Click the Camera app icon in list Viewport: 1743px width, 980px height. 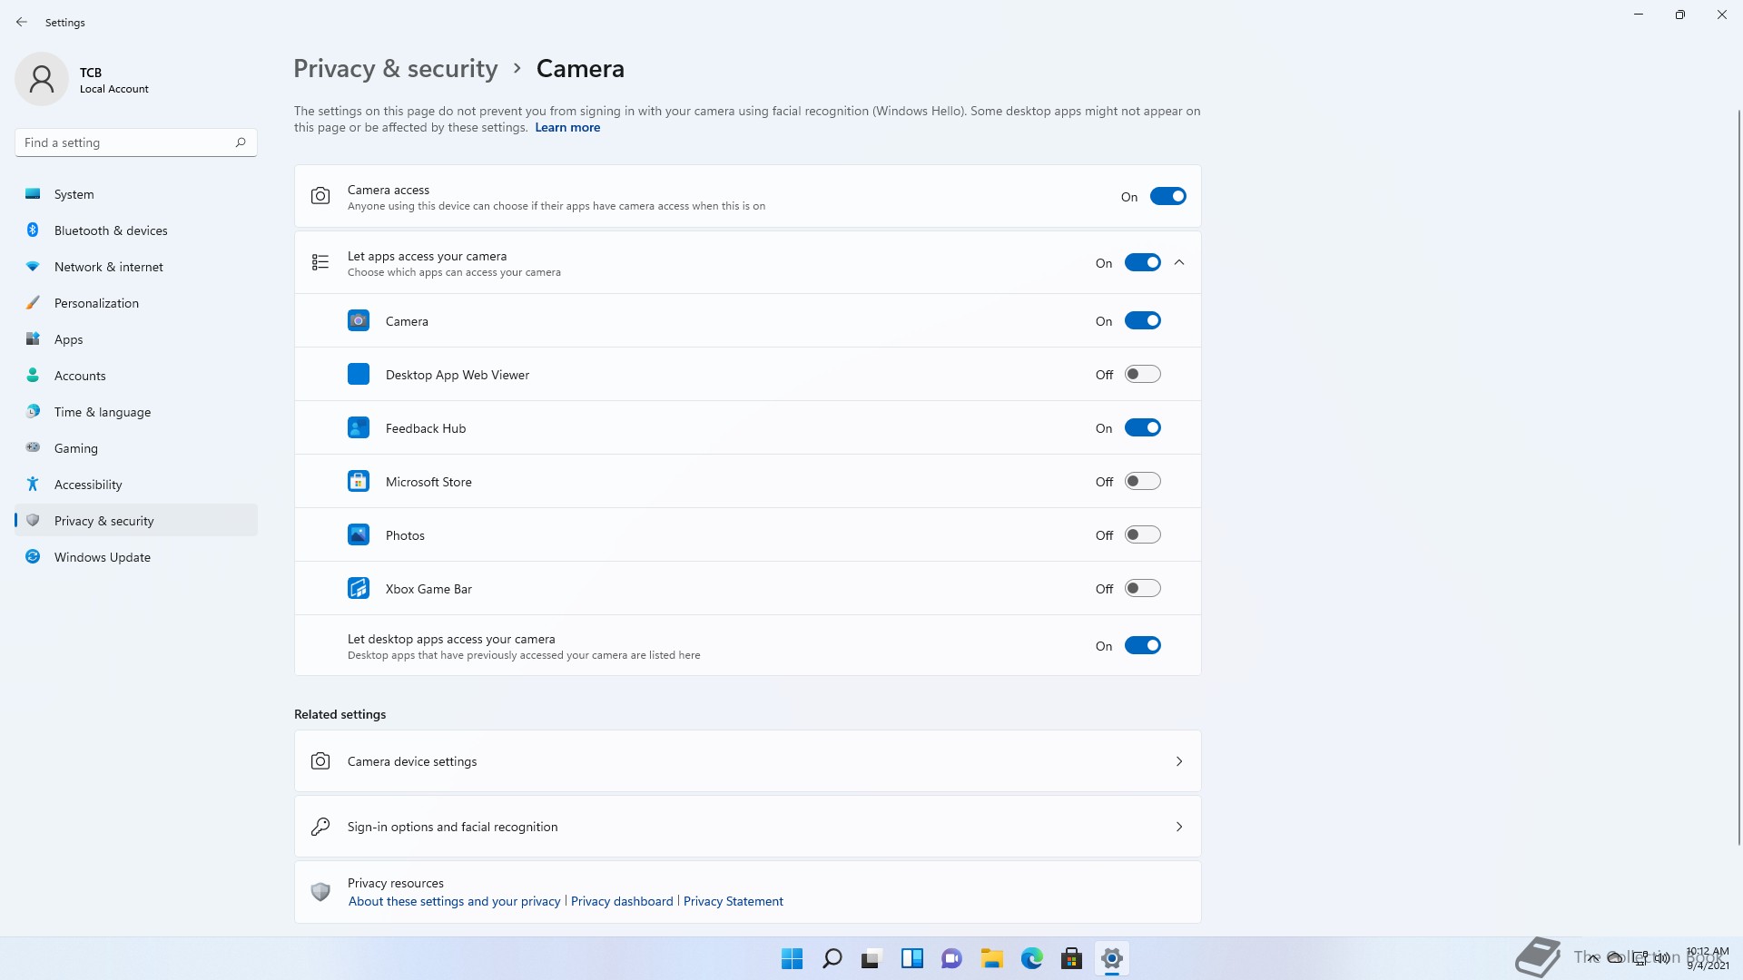click(x=359, y=320)
